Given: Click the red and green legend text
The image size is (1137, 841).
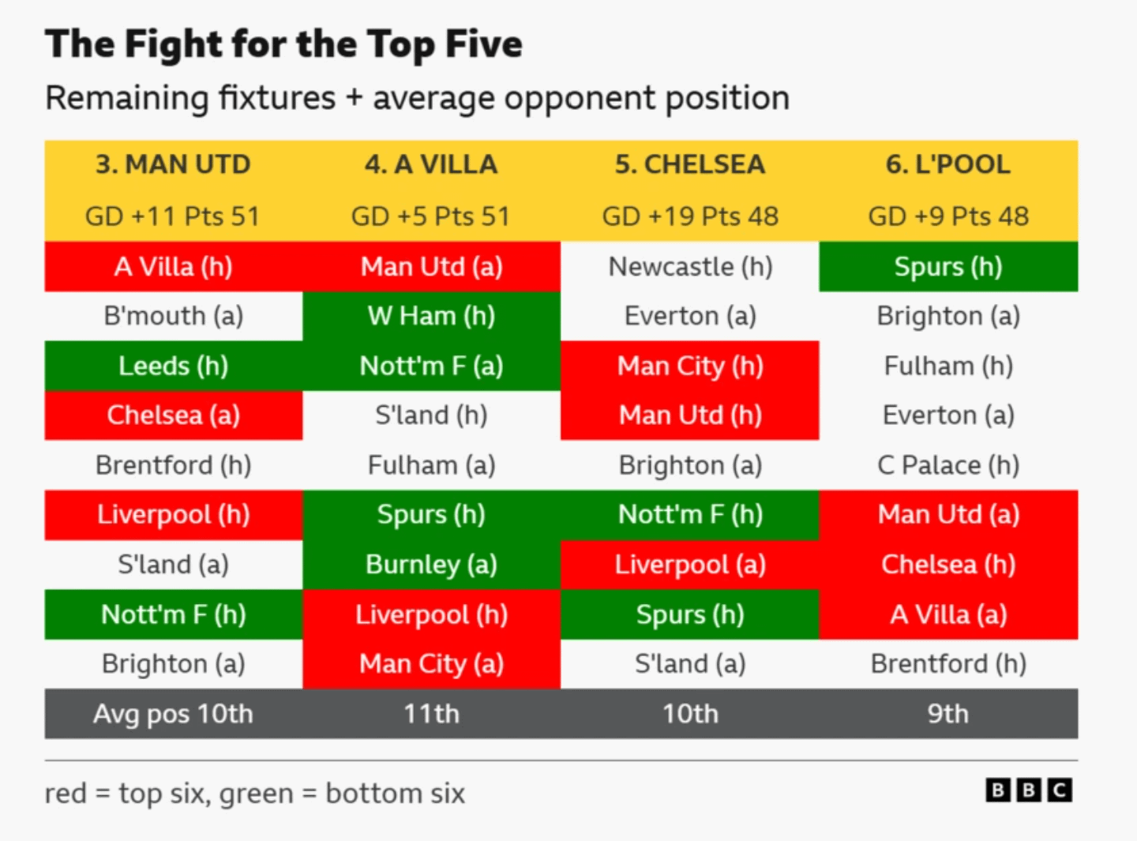Looking at the screenshot, I should tap(254, 793).
